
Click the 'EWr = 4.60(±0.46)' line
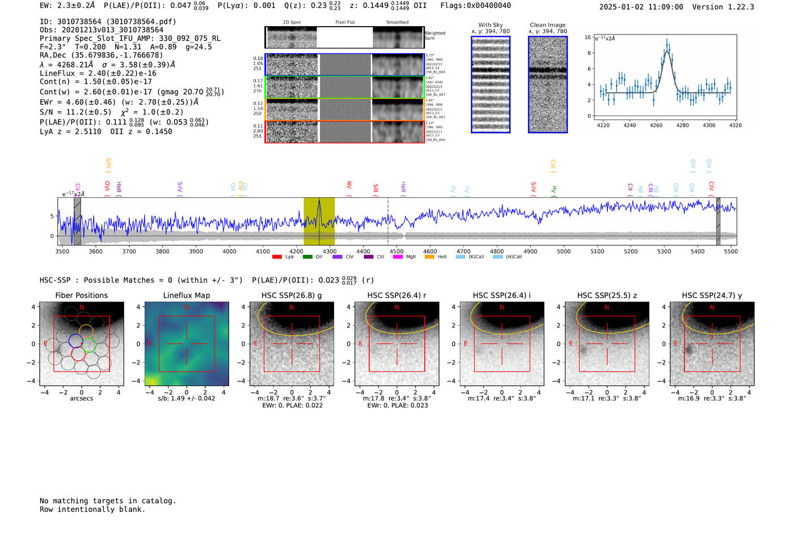coord(78,102)
